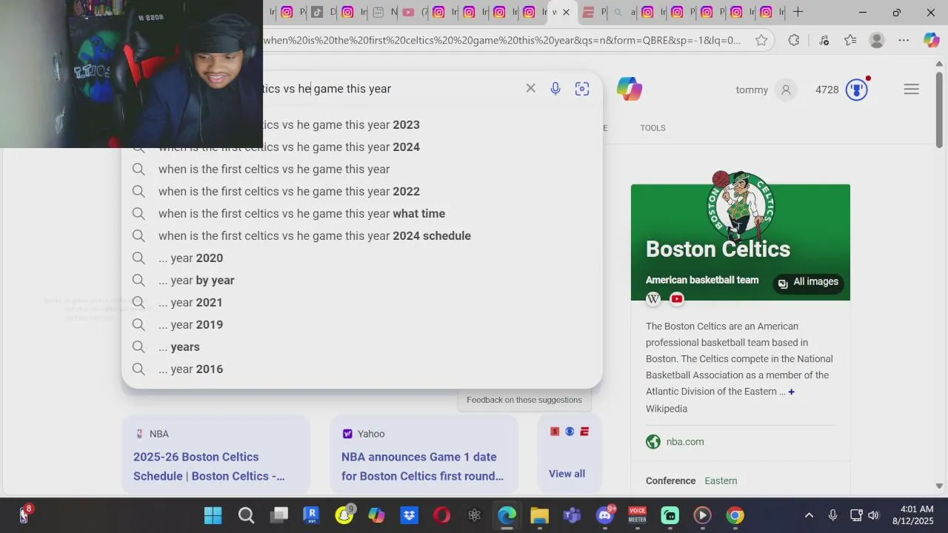948x533 pixels.
Task: Choose the '... years' suggestion
Action: (x=361, y=346)
